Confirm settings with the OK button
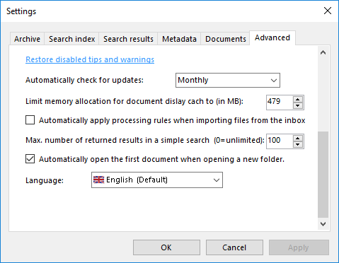Screen dimensions: 339x263 [166, 247]
